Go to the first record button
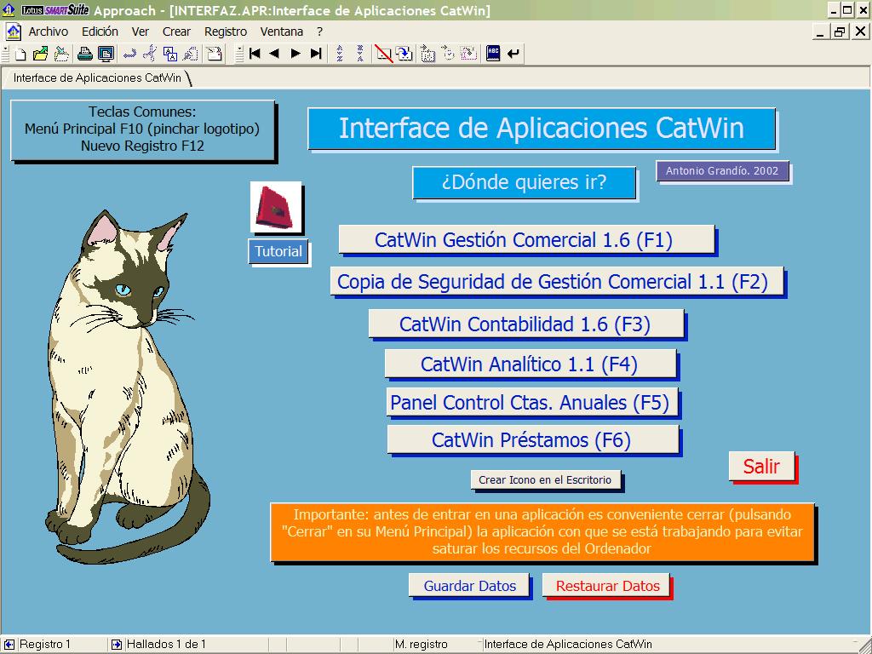872x654 pixels. (255, 54)
